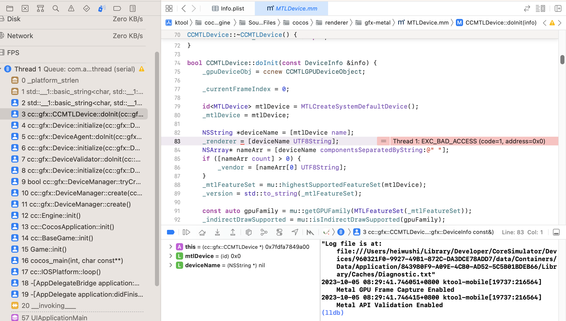The width and height of the screenshot is (566, 321).
Task: Click the Step Out debug button
Action: 233,232
